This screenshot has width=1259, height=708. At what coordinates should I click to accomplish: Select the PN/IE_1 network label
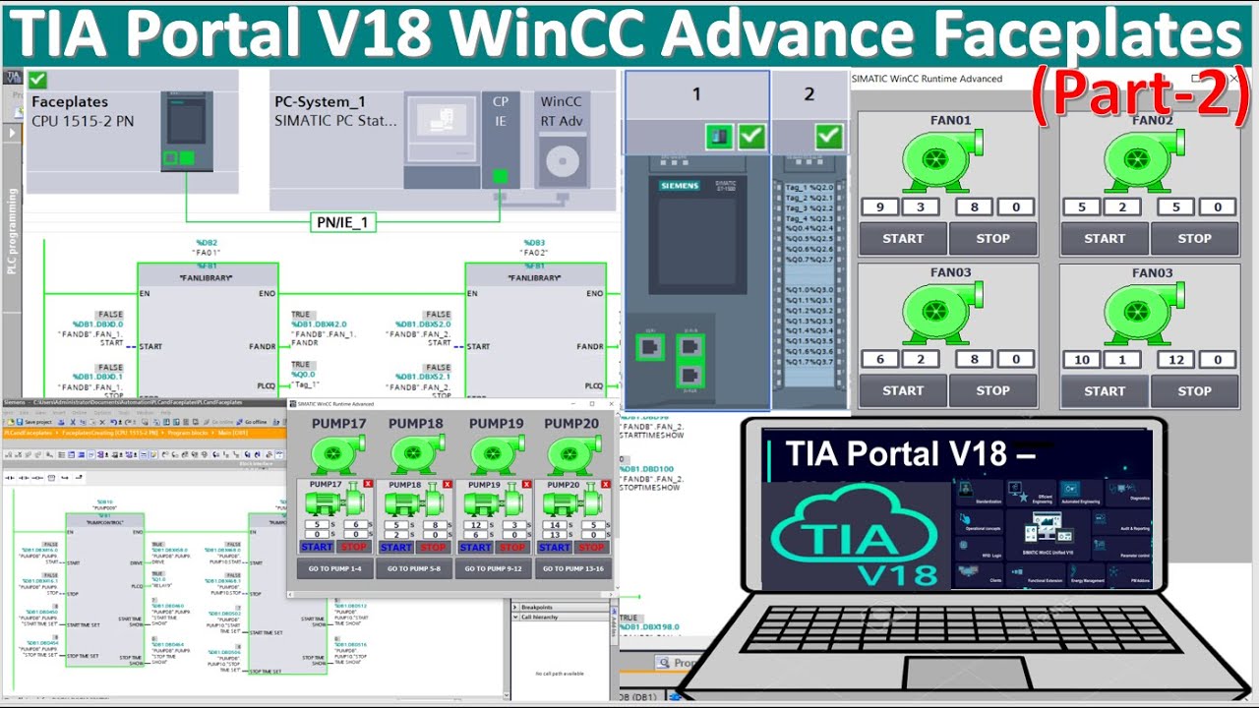[343, 222]
